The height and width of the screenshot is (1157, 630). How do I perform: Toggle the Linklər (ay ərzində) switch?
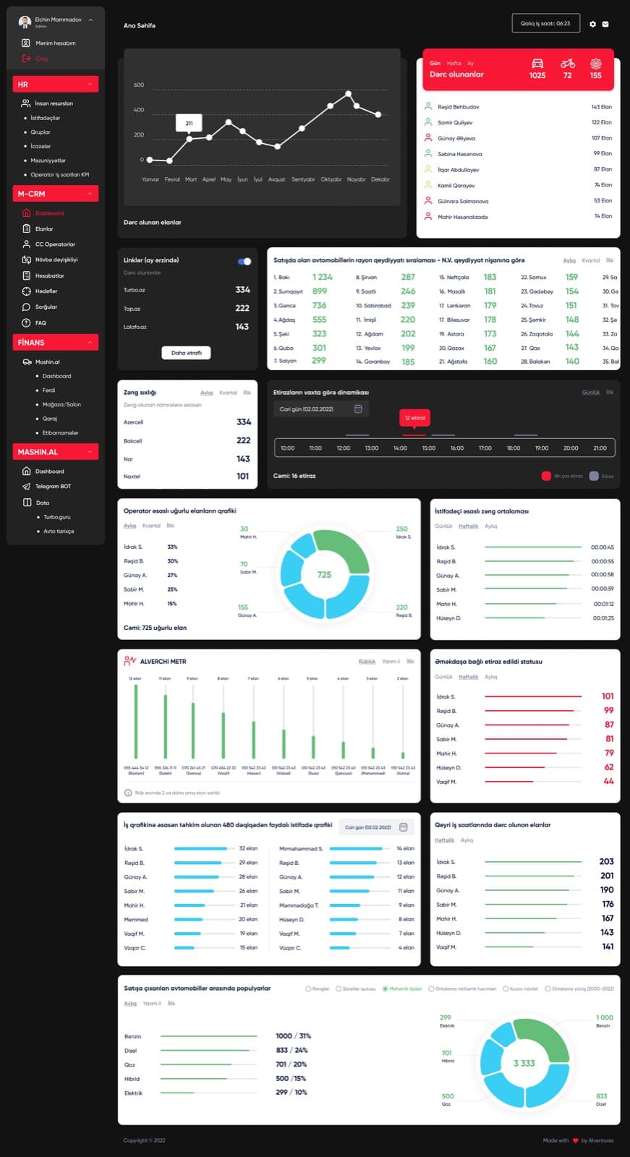(x=244, y=261)
